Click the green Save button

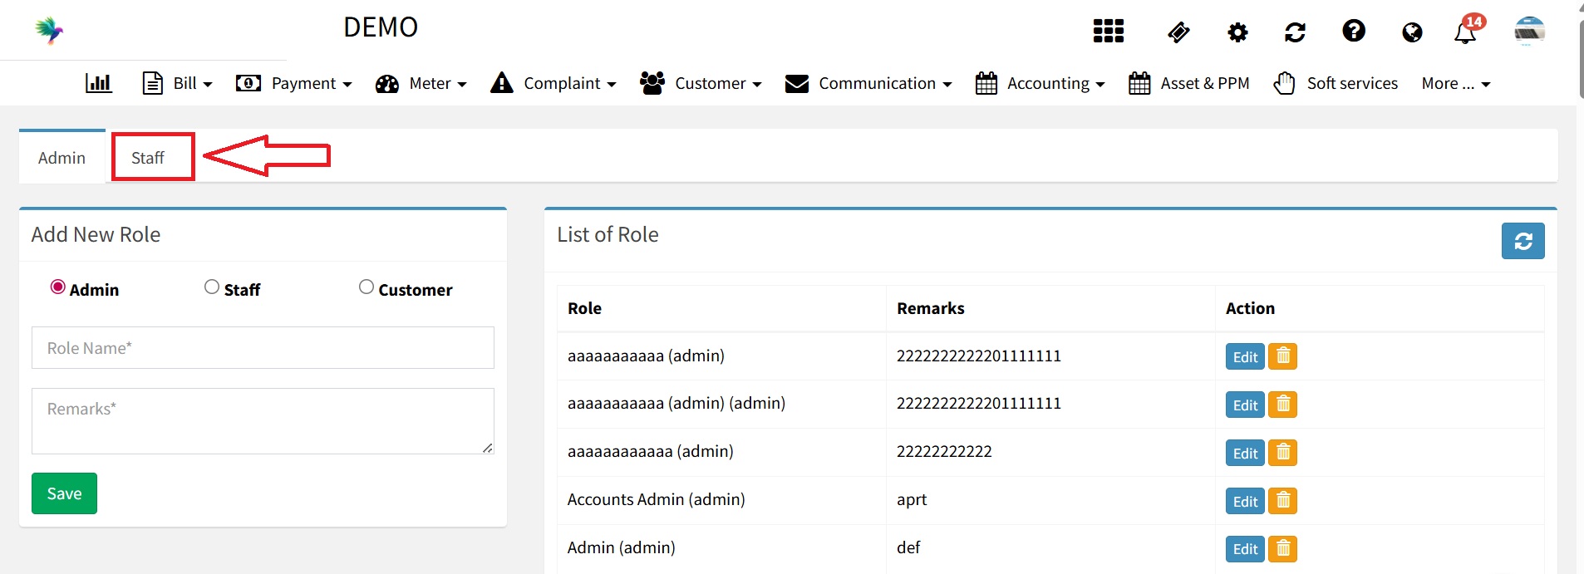tap(64, 493)
